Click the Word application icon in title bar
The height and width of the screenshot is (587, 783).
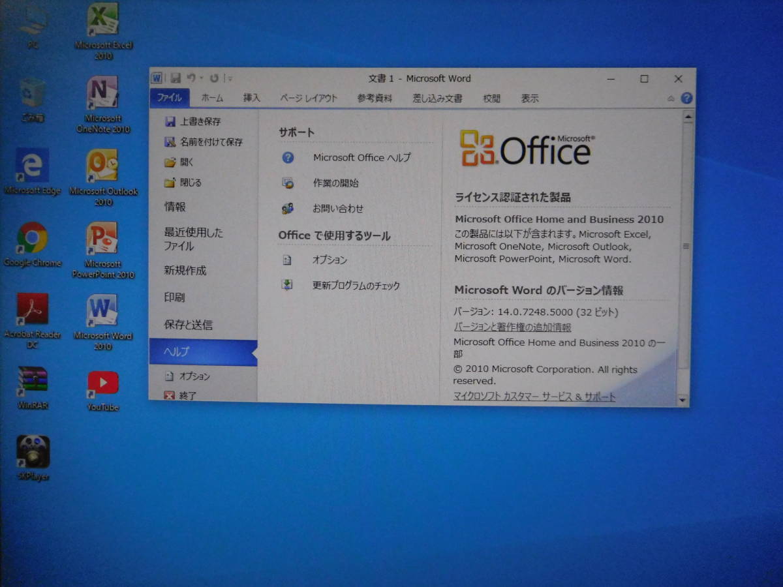[x=157, y=78]
